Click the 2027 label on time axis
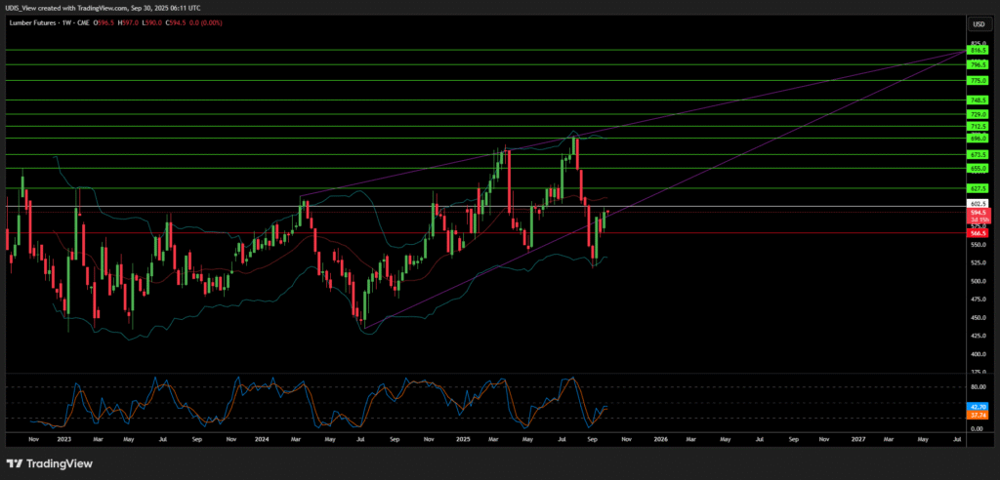Screen dimensions: 1000x480 coord(857,439)
